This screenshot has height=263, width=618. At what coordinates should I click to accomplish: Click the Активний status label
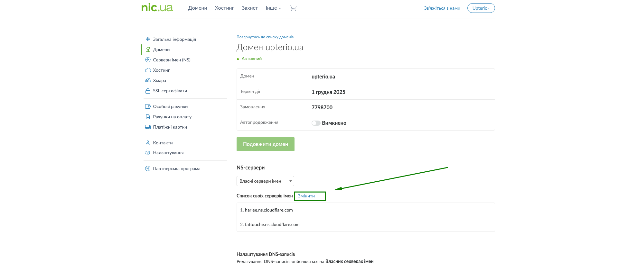(x=252, y=59)
